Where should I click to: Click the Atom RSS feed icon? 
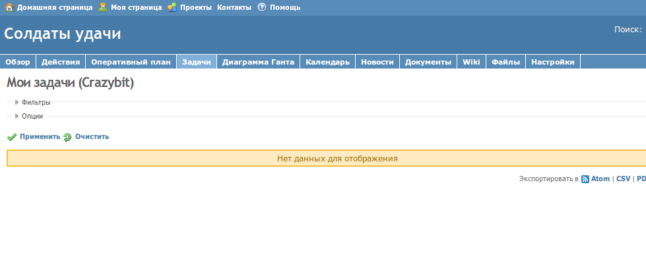tap(585, 179)
